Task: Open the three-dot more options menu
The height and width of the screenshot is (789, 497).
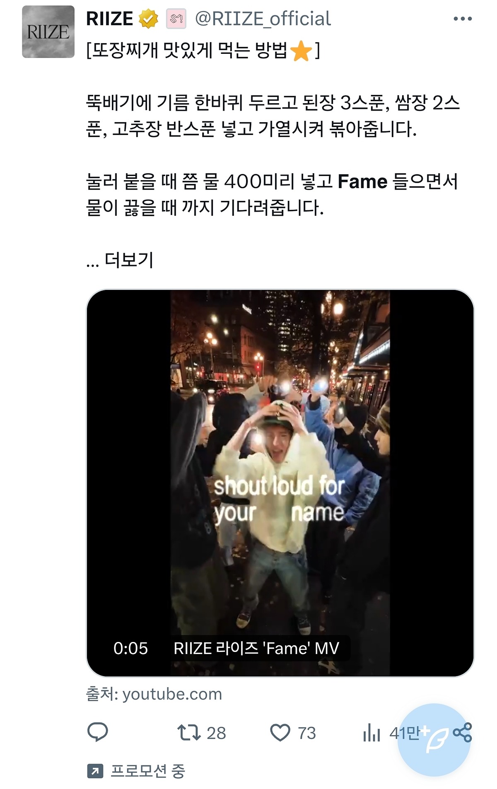Action: tap(463, 19)
